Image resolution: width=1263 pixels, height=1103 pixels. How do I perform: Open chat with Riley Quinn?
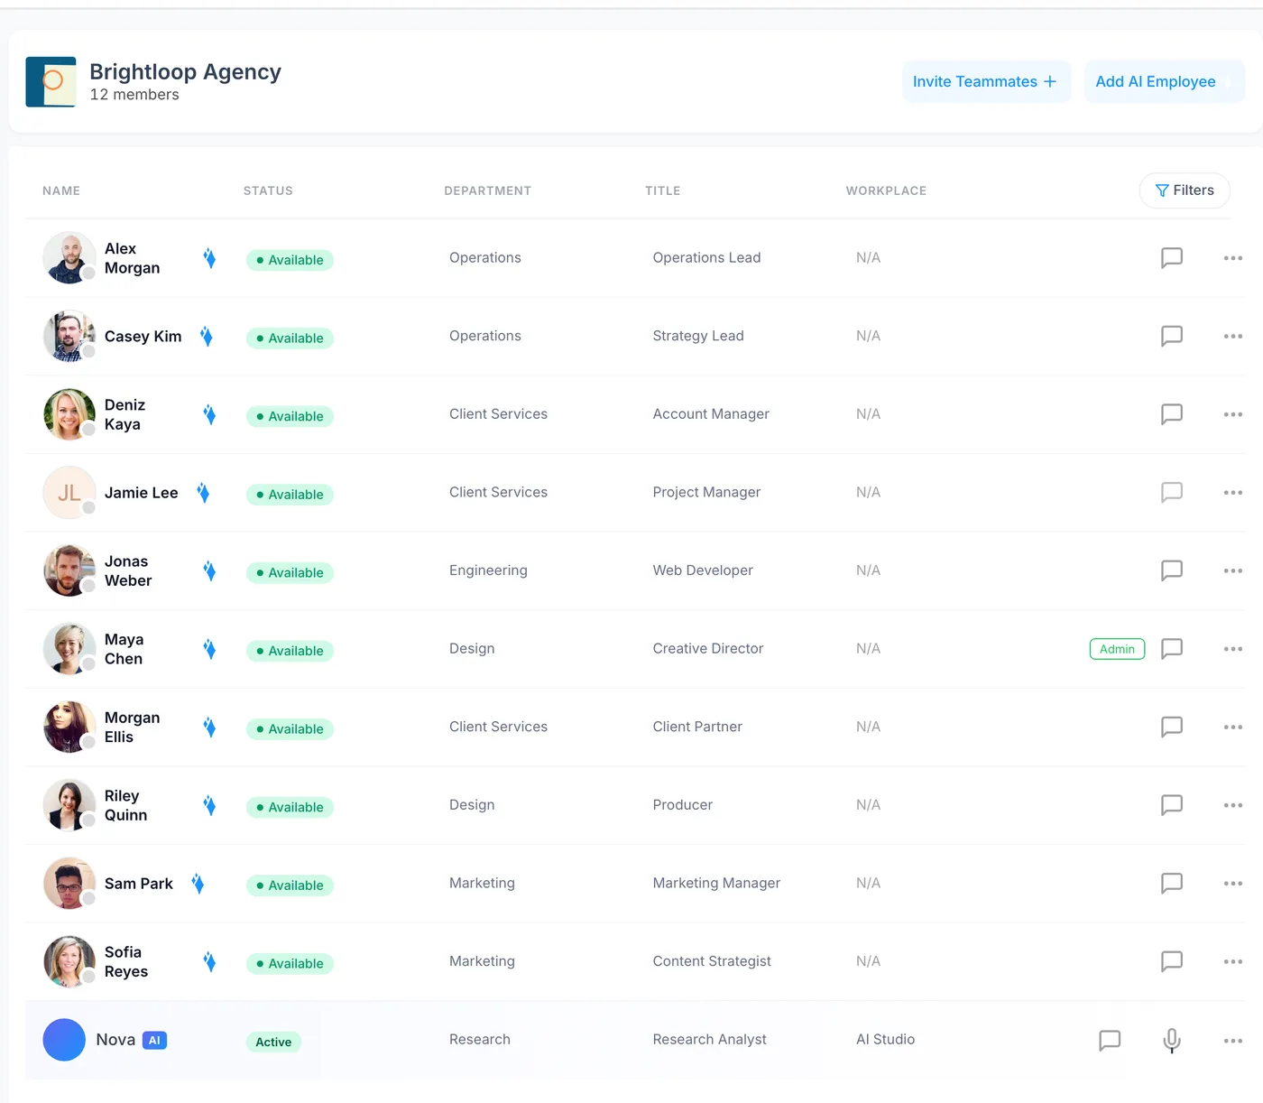tap(1171, 805)
